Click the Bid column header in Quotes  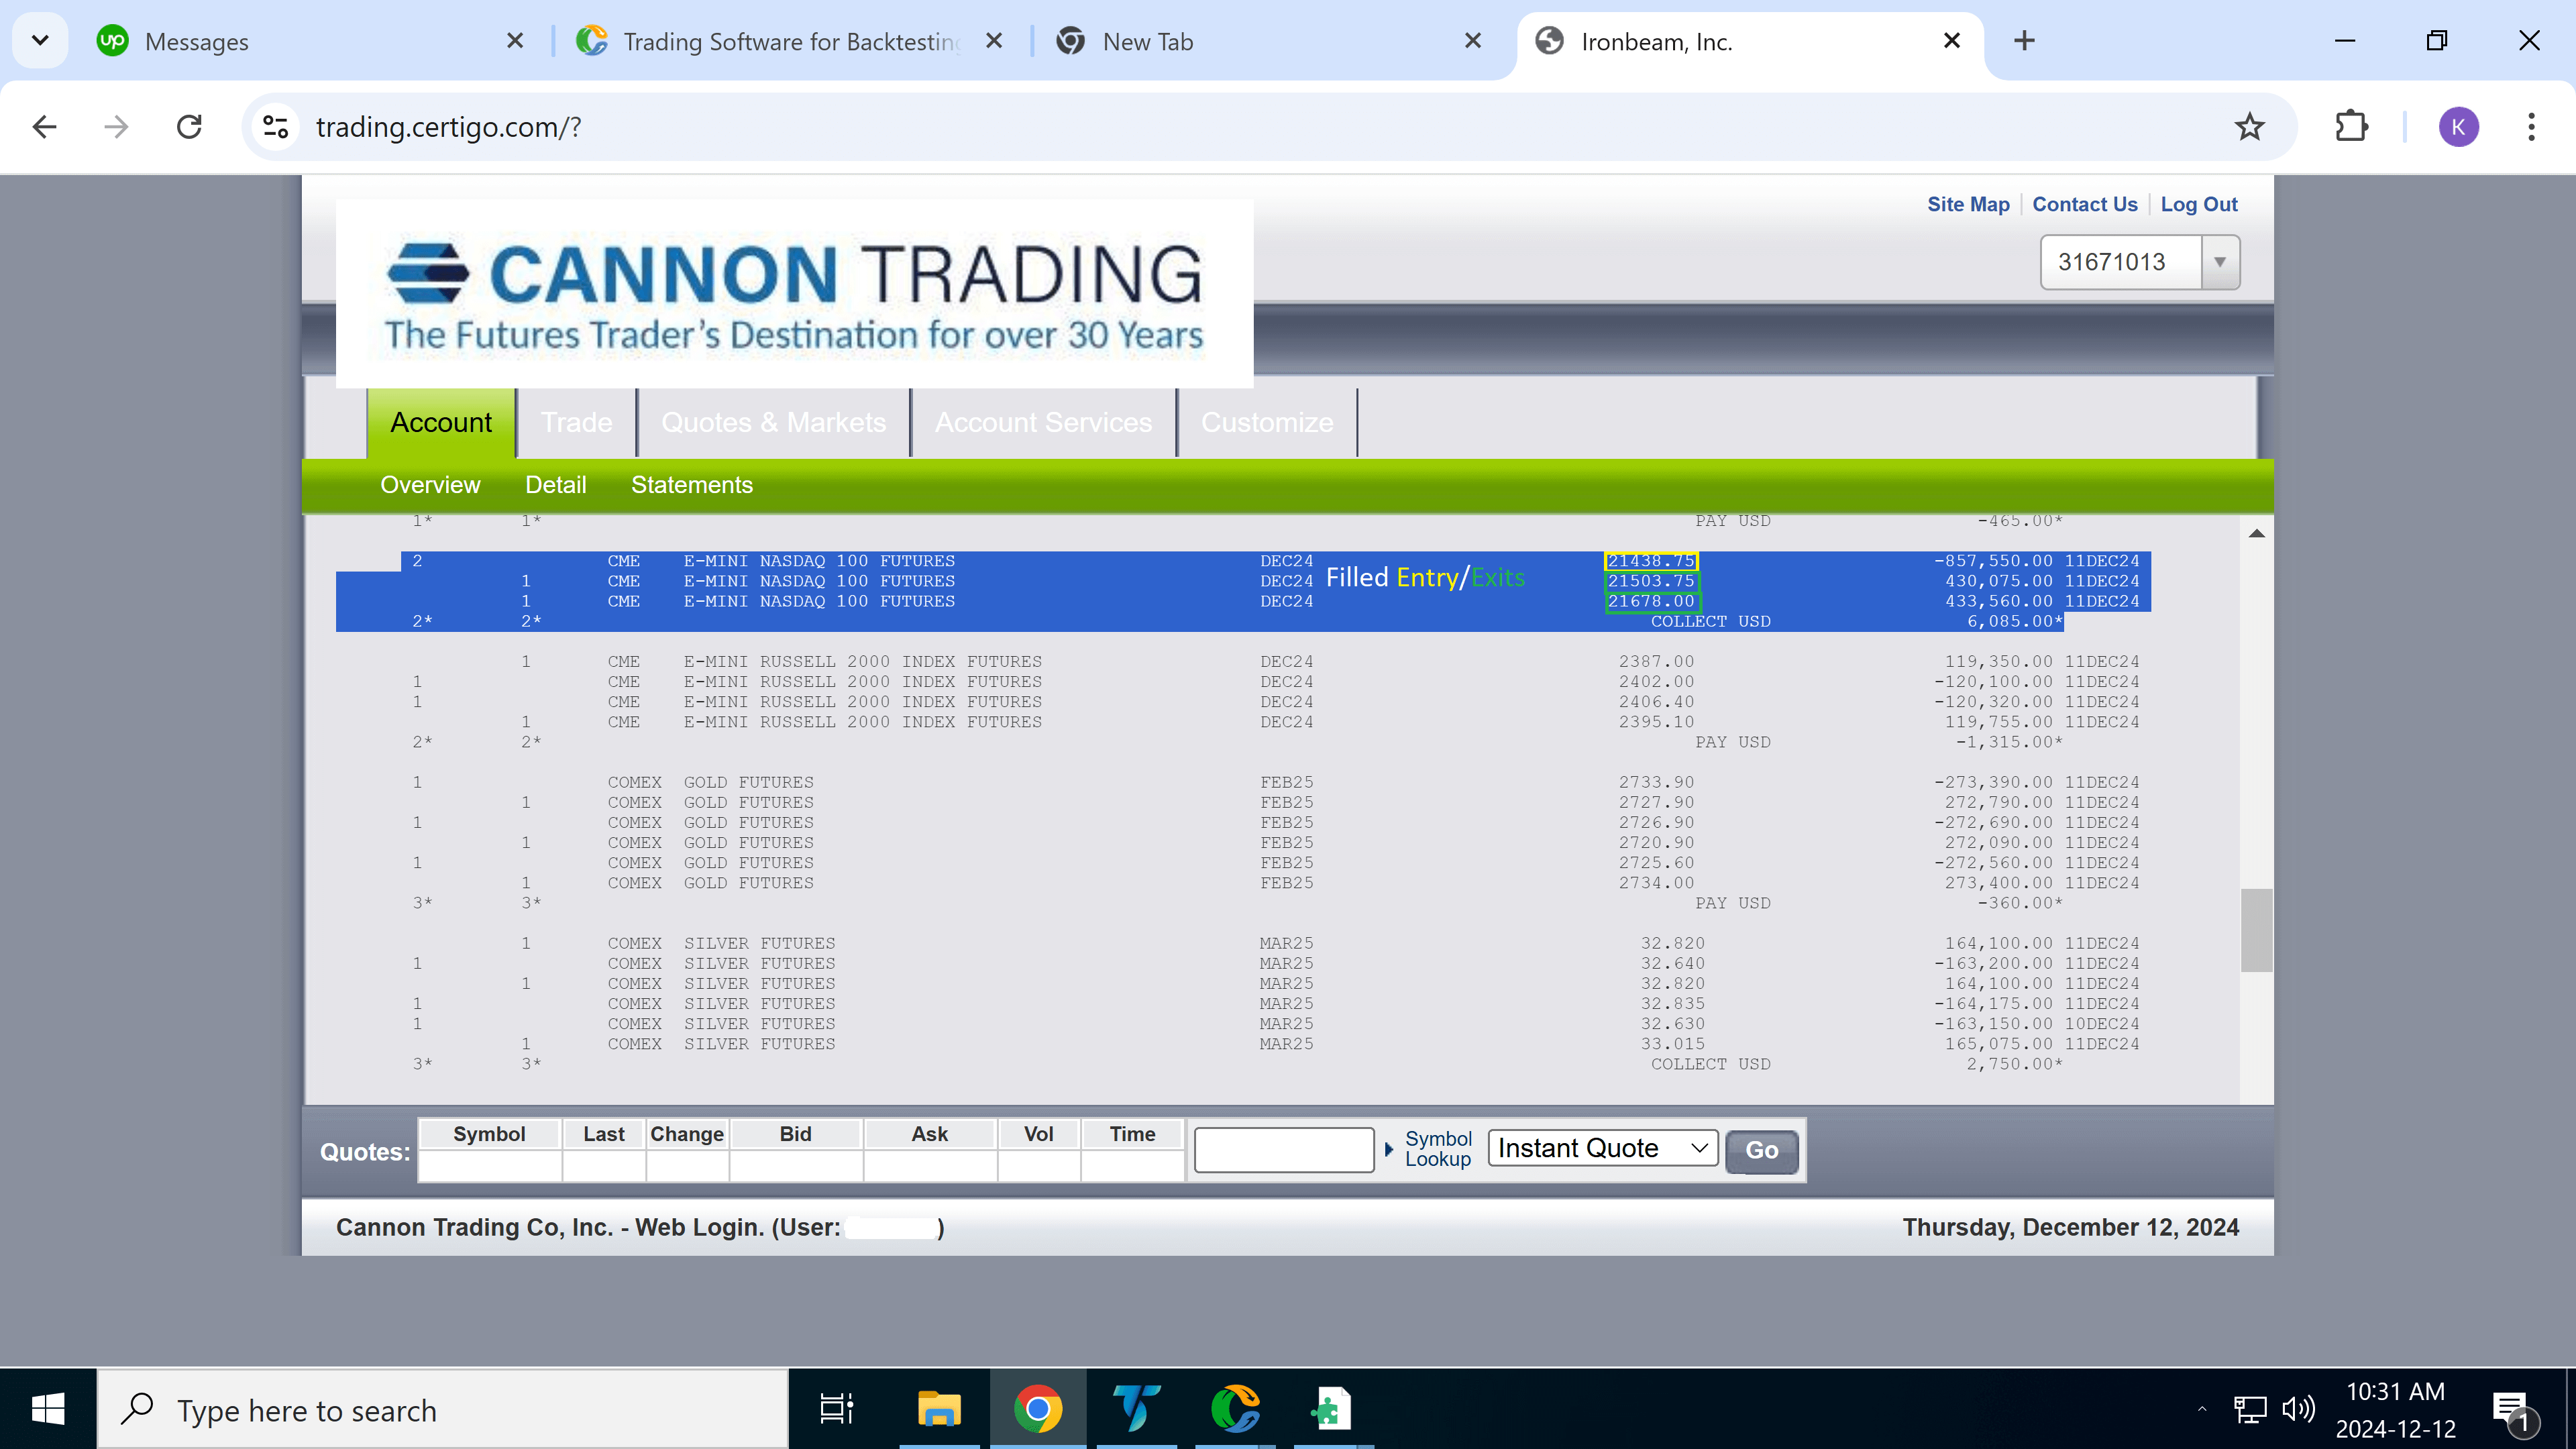click(x=795, y=1134)
